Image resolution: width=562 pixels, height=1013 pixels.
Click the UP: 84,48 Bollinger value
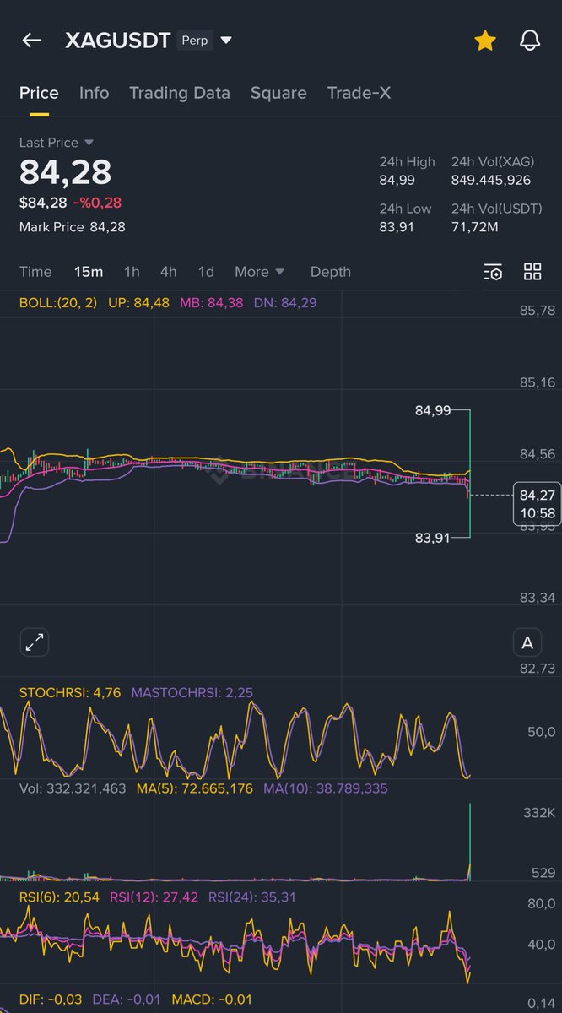(139, 302)
